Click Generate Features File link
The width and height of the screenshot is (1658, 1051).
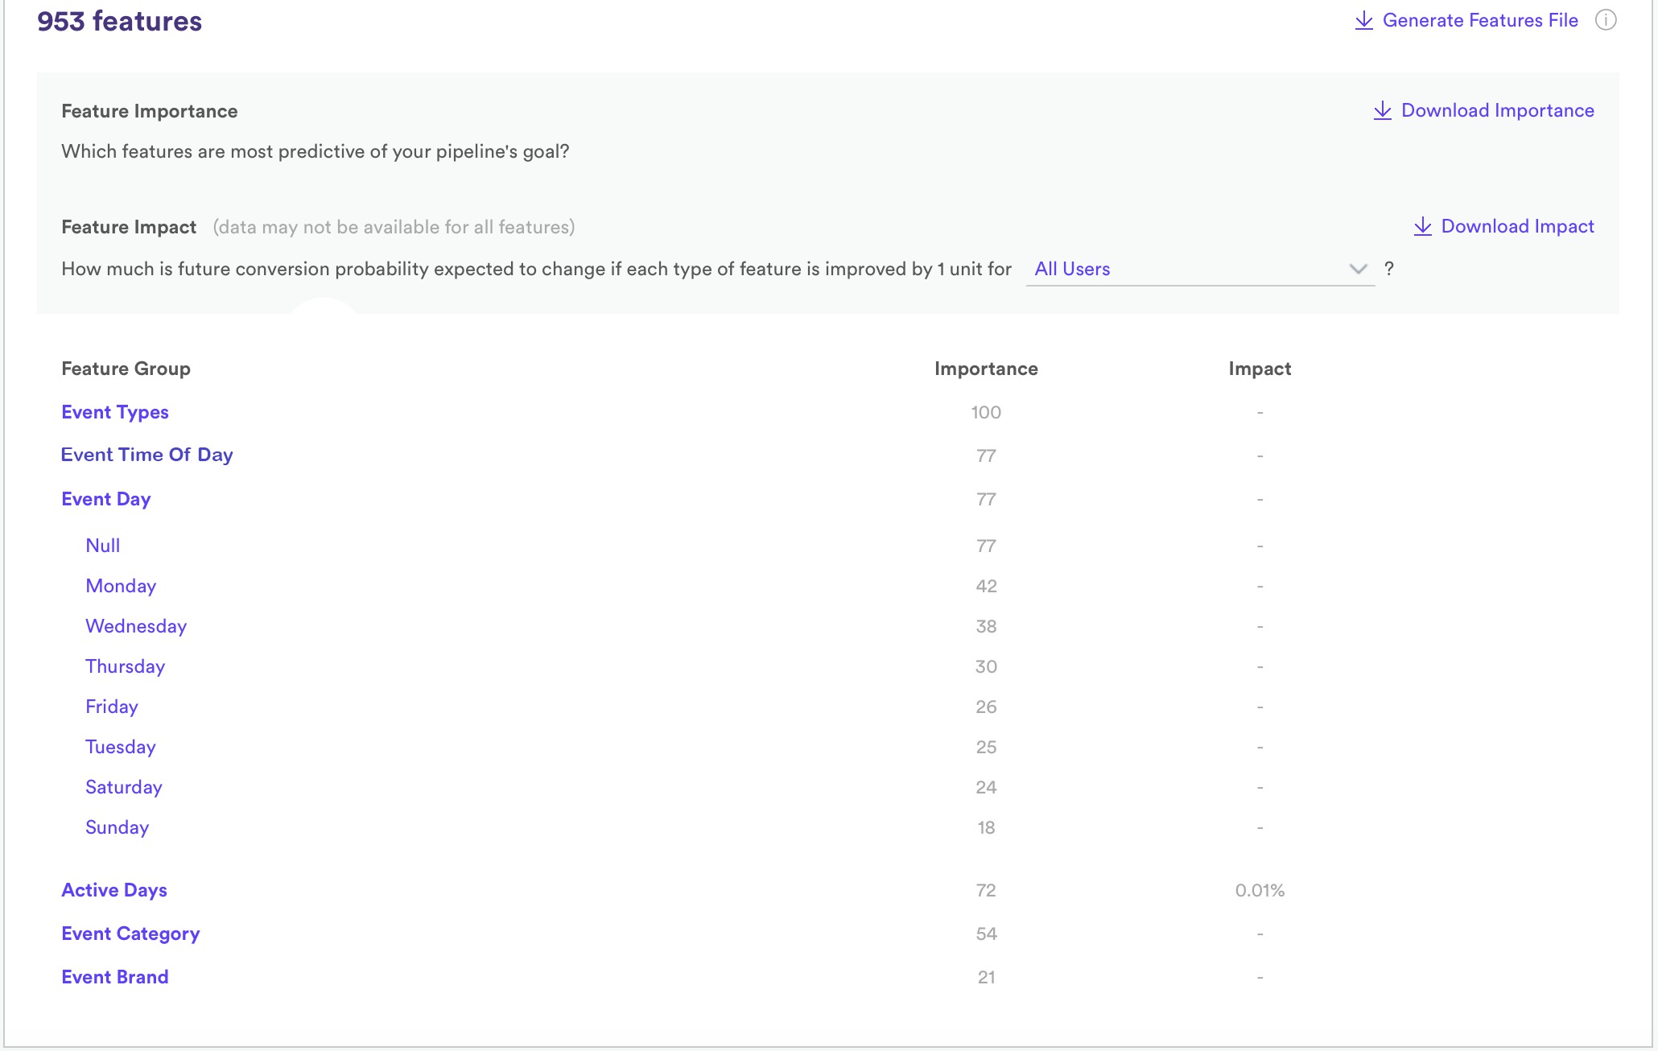tap(1480, 20)
